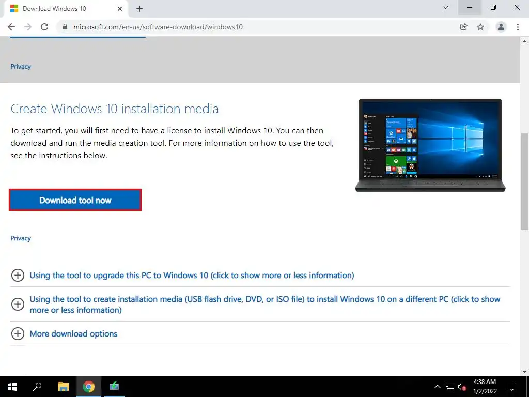The height and width of the screenshot is (397, 529).
Task: Open the upper Privacy link in gray banner
Action: click(21, 67)
